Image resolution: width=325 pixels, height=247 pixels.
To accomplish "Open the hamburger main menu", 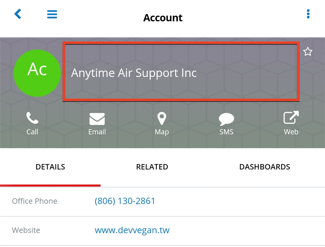I will click(x=52, y=14).
